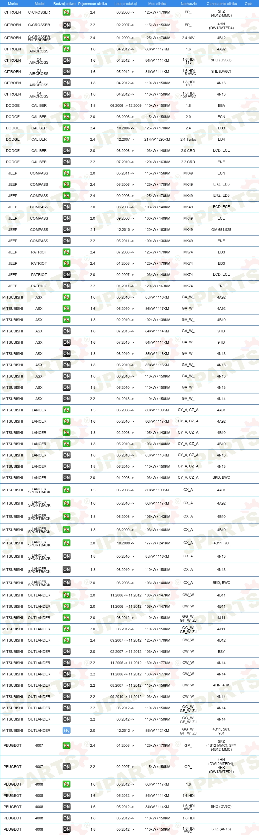Click ON icon in Dodge Caliber ENE row
The width and height of the screenshot is (259, 835).
(67, 162)
